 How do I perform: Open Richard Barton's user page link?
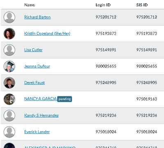[x=37, y=17]
